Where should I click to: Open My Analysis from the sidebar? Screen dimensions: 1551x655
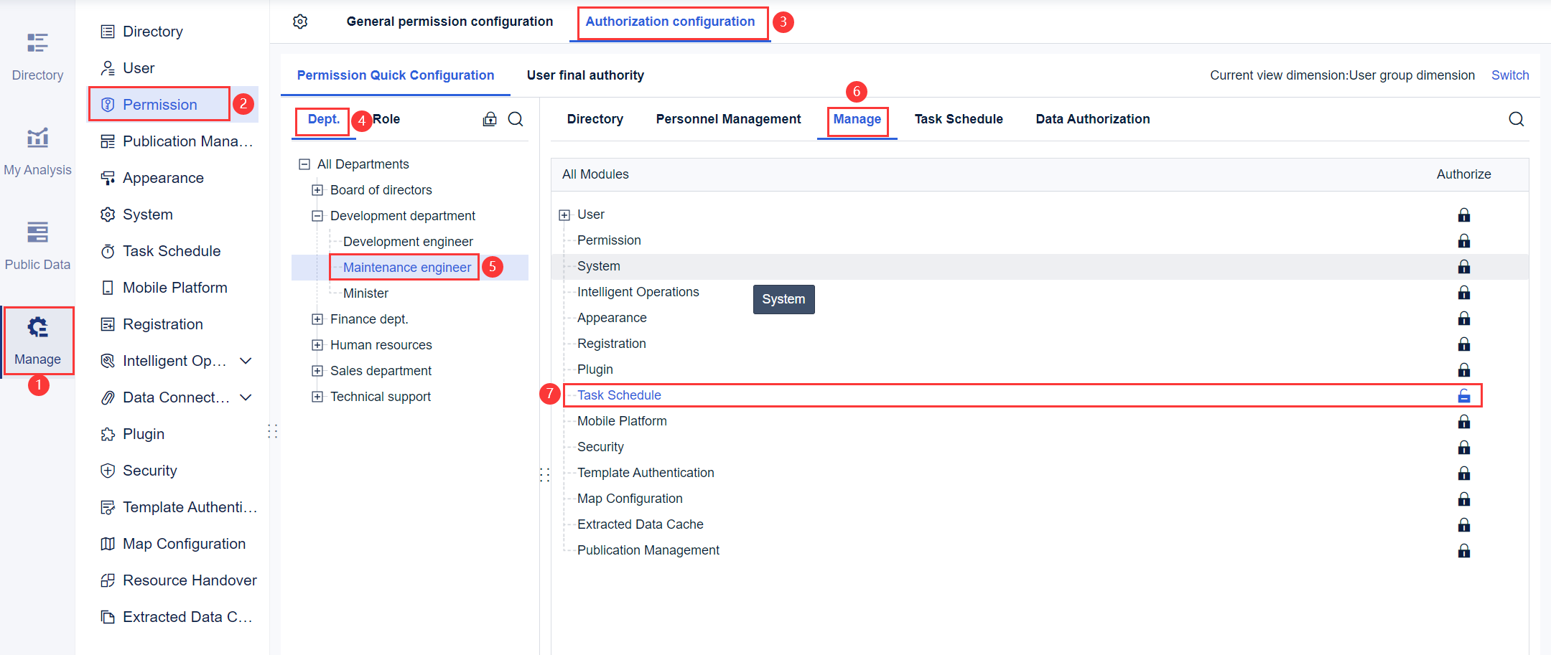[x=37, y=147]
